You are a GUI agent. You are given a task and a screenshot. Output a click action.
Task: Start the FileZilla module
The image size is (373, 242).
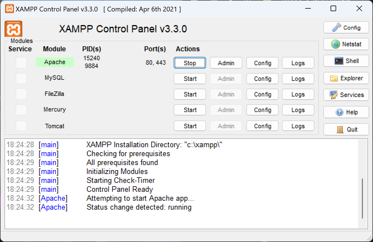pyautogui.click(x=190, y=94)
